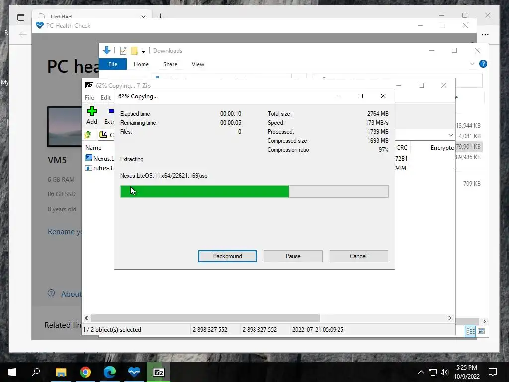
Task: Switch to PC Health Check taskbar icon
Action: pyautogui.click(x=134, y=372)
